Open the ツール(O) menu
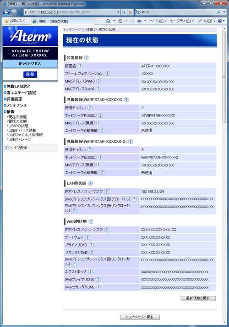229x327 pixels. (206, 21)
